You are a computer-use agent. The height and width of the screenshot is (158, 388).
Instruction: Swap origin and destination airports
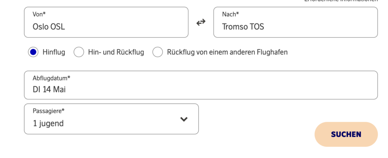pos(201,22)
